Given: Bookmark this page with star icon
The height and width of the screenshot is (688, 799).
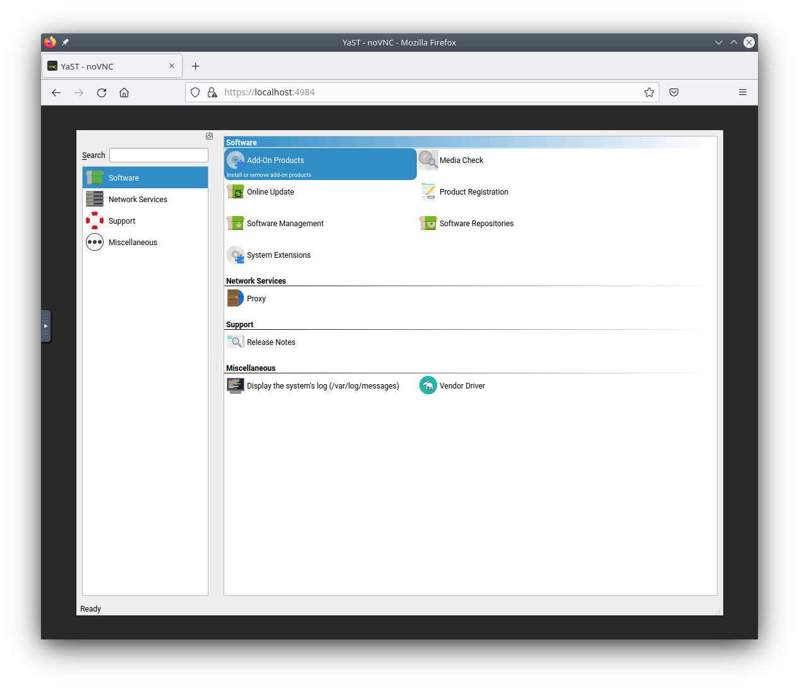Looking at the screenshot, I should 649,92.
